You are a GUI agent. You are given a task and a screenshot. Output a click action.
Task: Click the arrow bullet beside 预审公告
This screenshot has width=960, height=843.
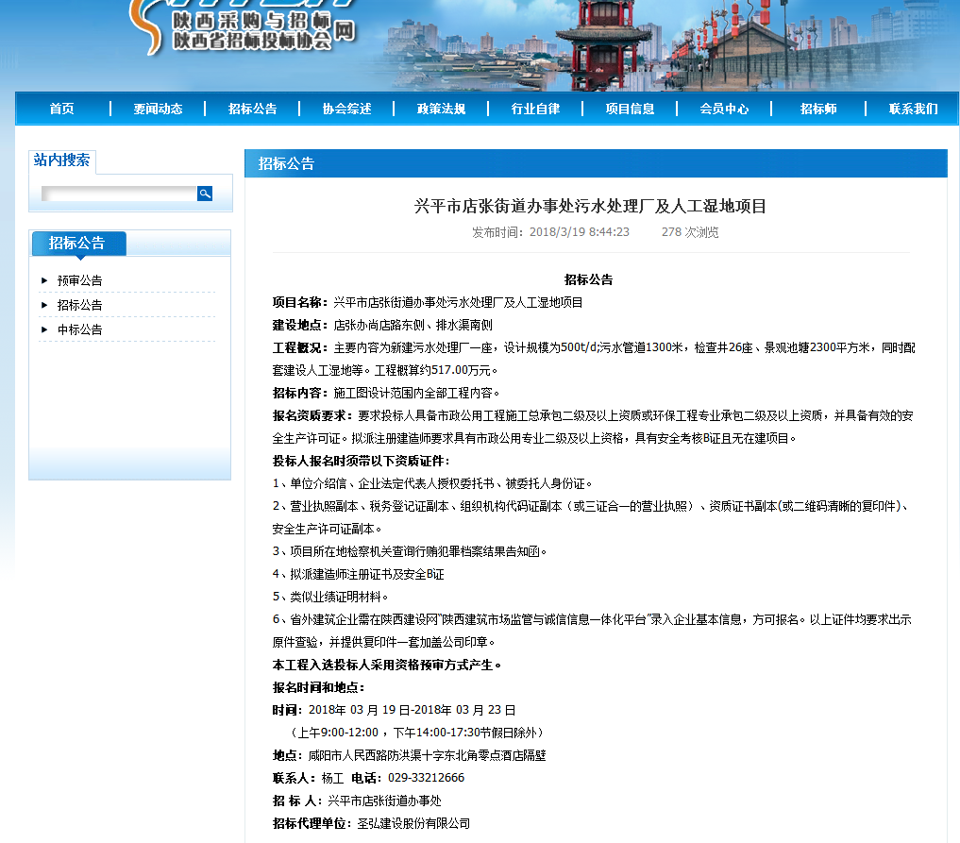tap(44, 280)
